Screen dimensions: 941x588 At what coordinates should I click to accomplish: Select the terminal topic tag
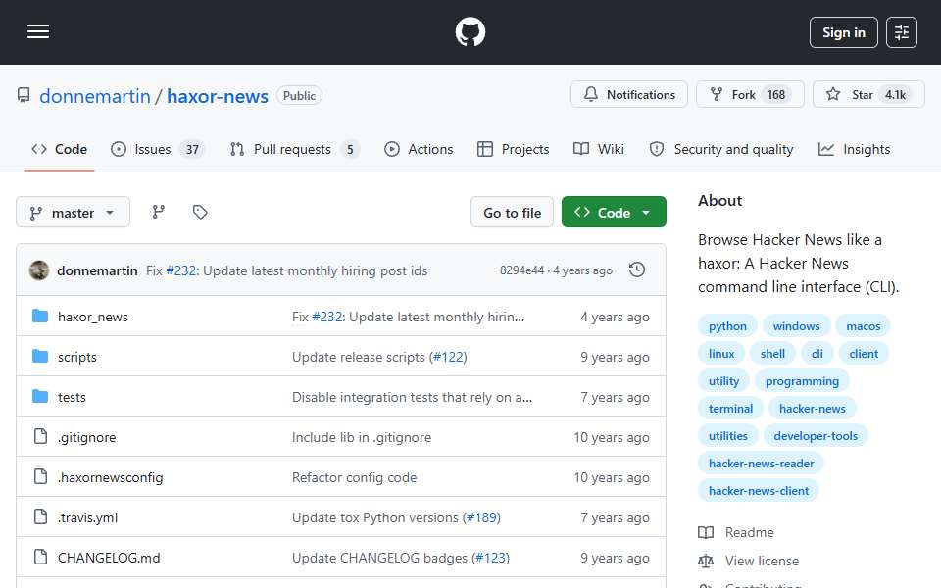click(x=730, y=409)
